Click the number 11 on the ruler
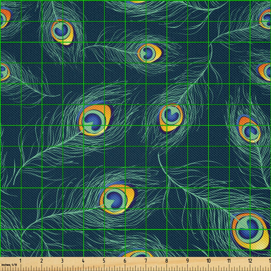The image size is (271, 271). [x=229, y=261]
